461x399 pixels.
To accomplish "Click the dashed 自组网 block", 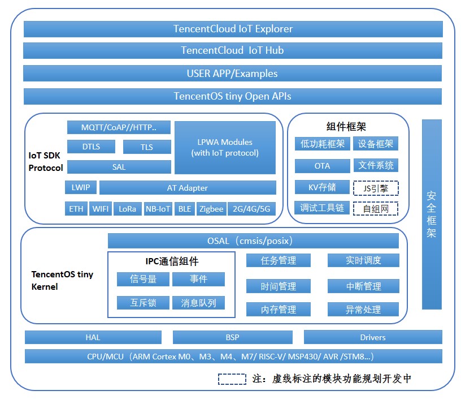I will 376,209.
